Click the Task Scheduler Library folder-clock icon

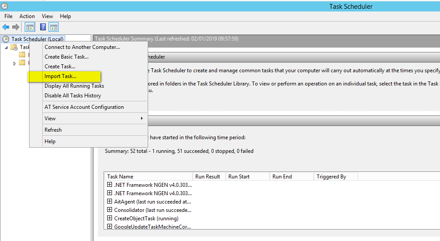14,47
